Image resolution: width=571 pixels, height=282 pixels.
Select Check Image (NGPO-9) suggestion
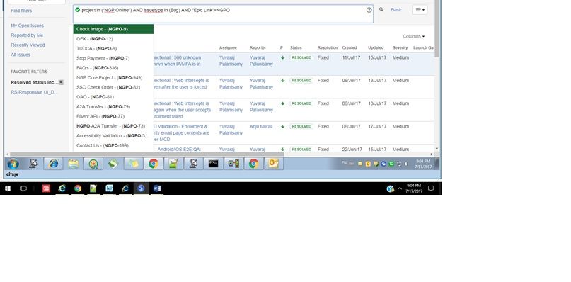113,29
